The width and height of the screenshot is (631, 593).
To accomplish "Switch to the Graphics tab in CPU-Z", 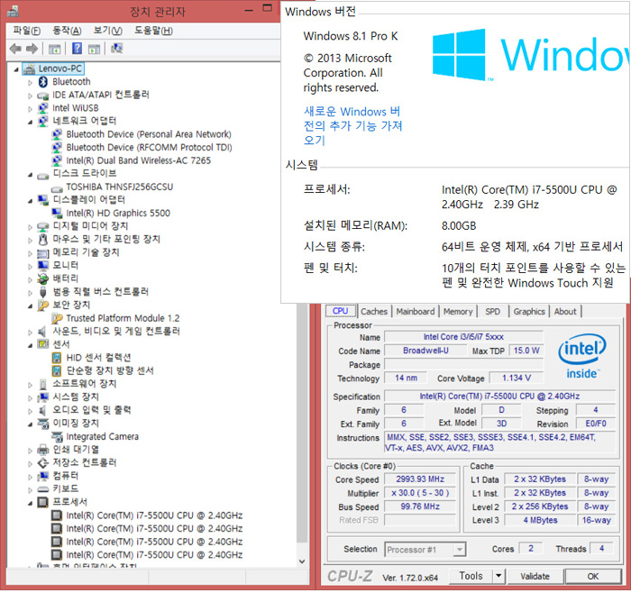I will [529, 312].
